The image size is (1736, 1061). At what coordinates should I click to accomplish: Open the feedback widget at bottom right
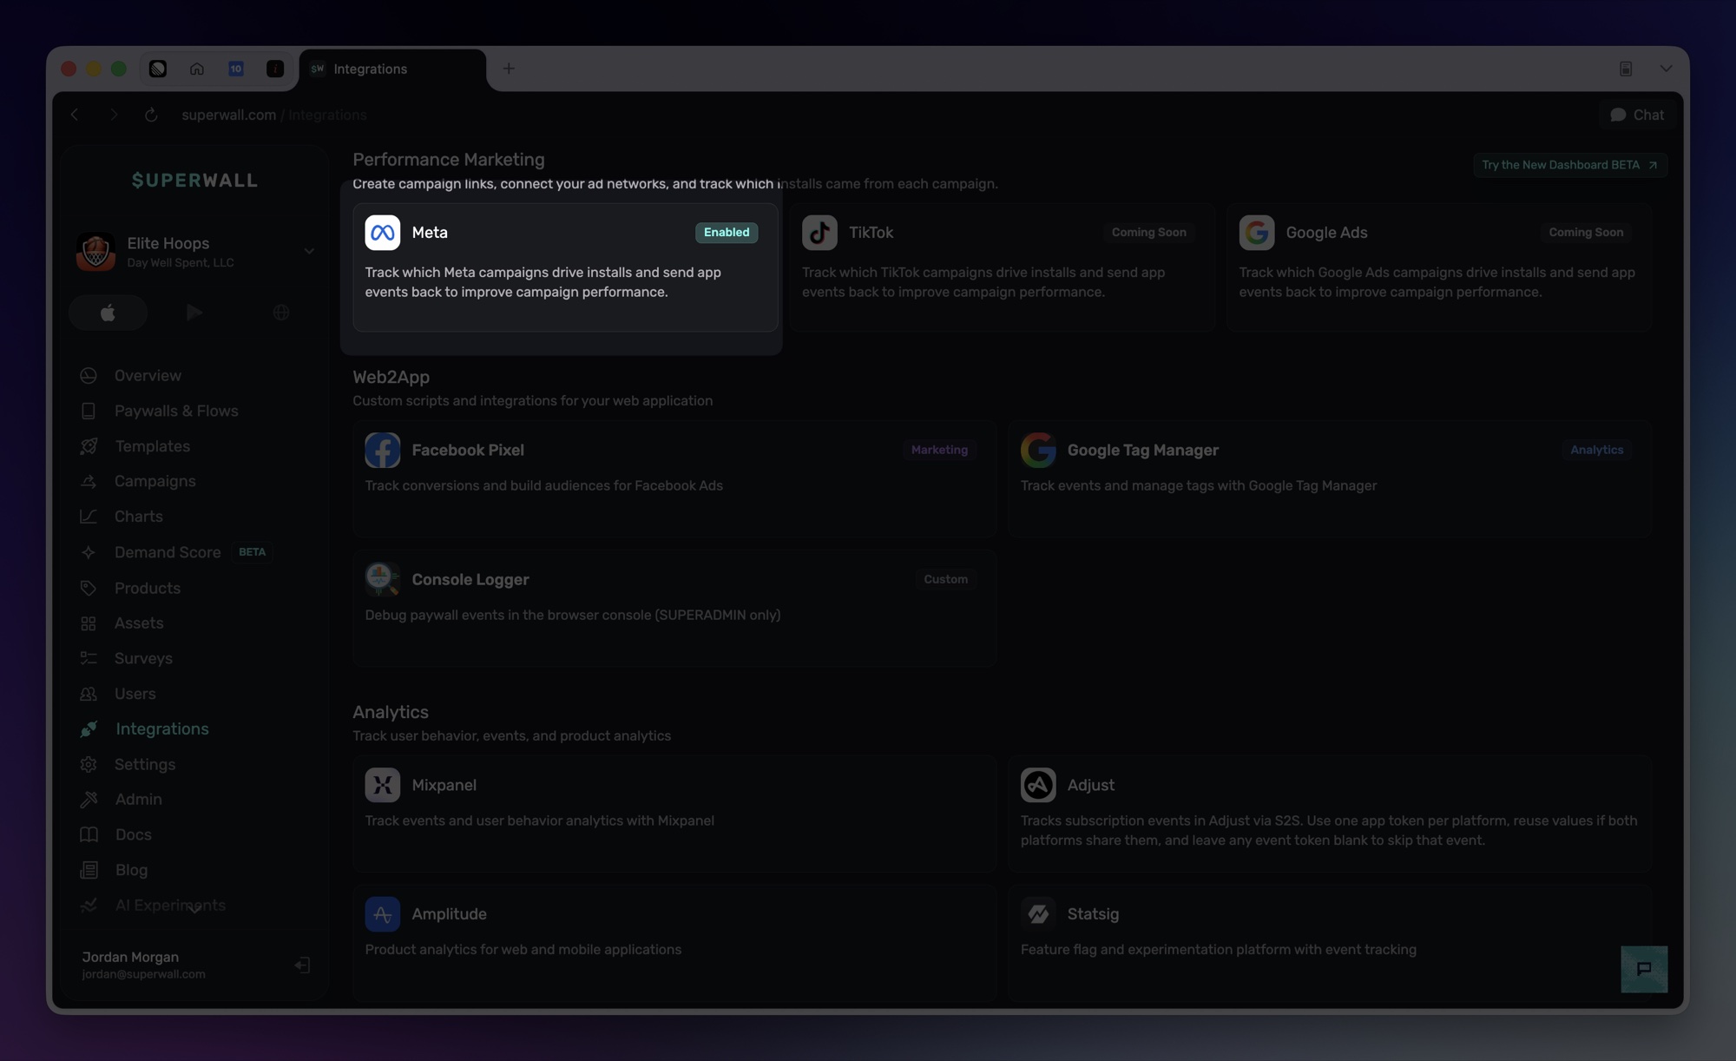point(1644,969)
